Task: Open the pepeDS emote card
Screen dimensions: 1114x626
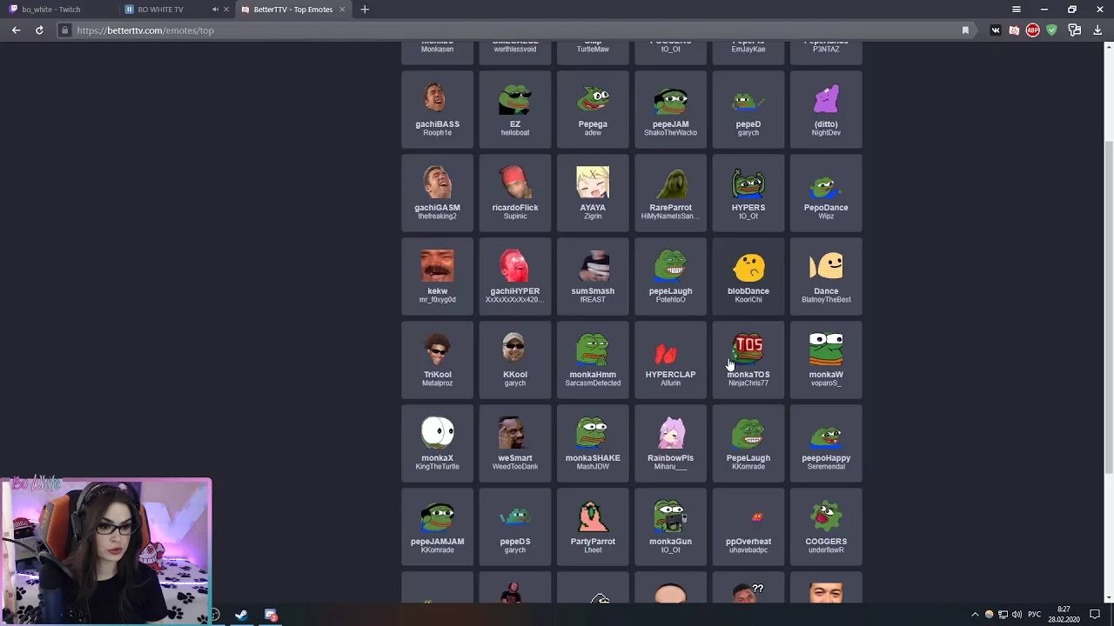Action: tap(515, 527)
